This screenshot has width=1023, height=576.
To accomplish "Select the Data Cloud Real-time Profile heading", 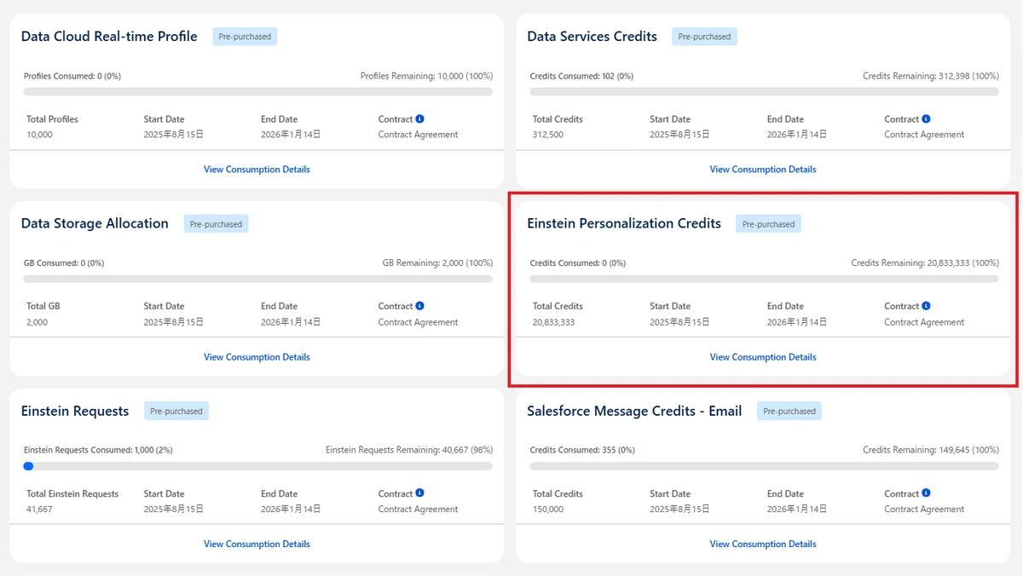I will click(x=109, y=37).
